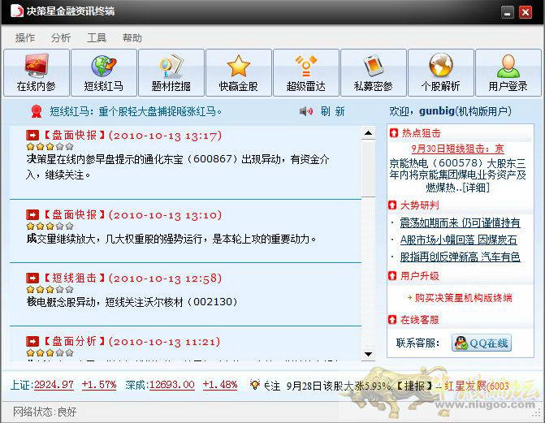The height and width of the screenshot is (423, 545).
Task: Open the 分析 menu
Action: pos(61,37)
